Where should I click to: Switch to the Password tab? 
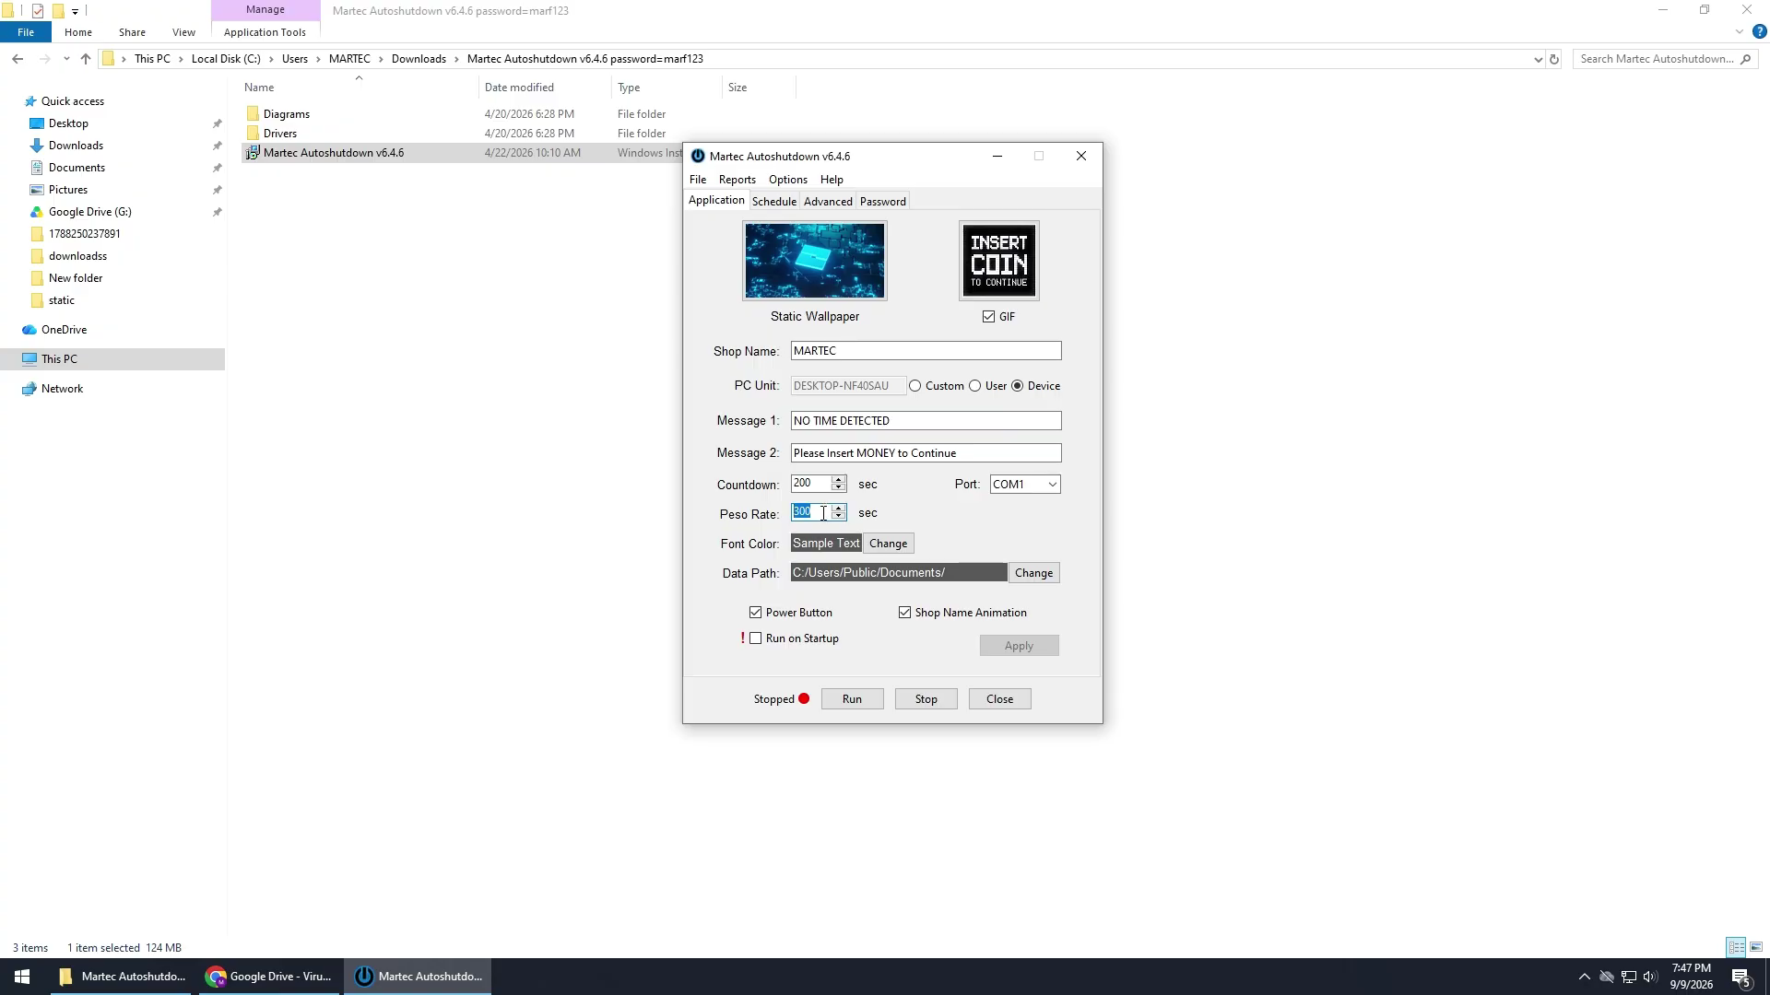point(882,202)
